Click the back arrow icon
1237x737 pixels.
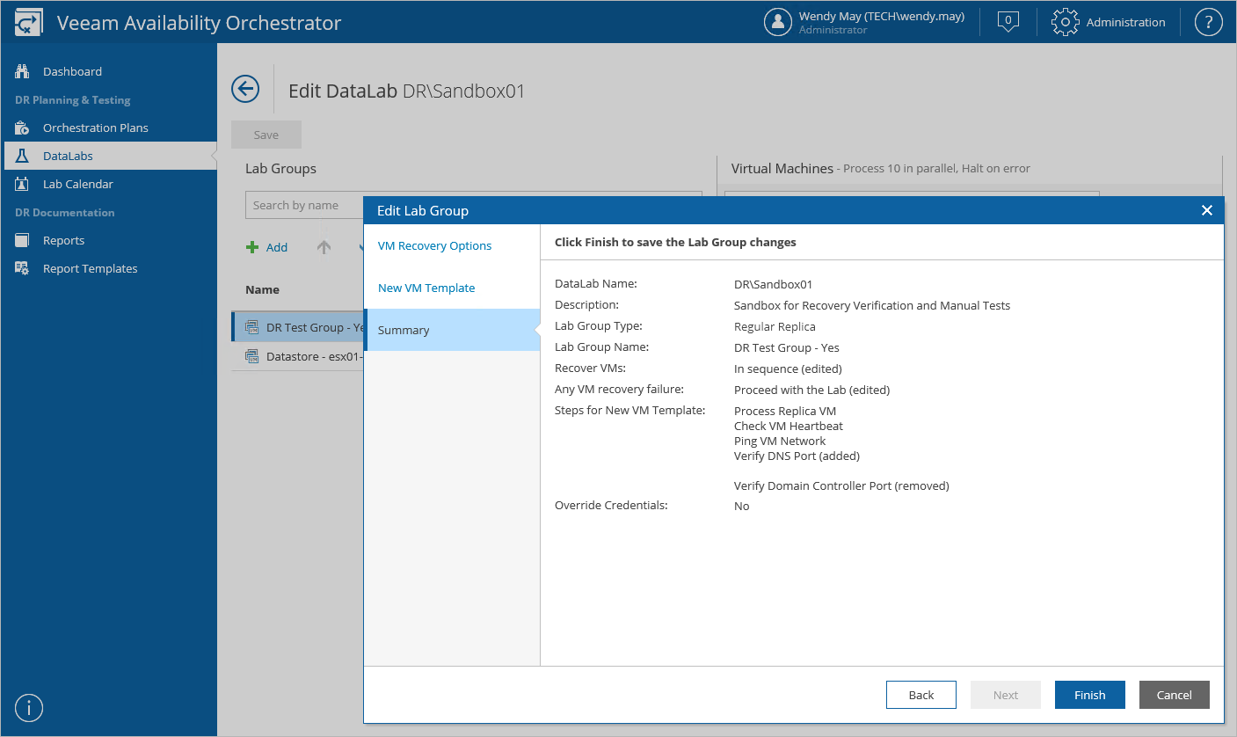[x=245, y=89]
